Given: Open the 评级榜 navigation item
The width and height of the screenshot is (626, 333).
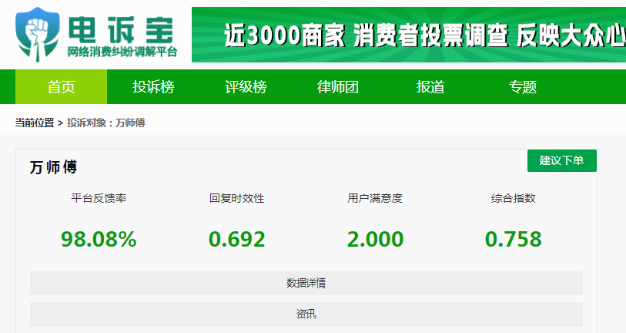Looking at the screenshot, I should [246, 87].
